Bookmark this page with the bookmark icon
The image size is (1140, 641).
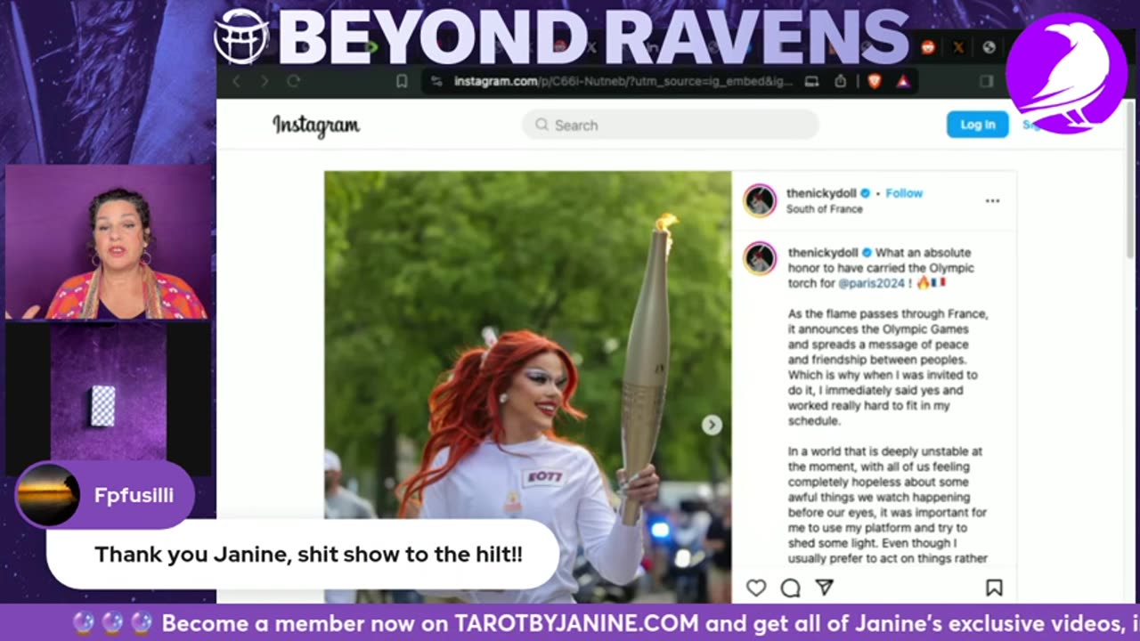click(402, 81)
